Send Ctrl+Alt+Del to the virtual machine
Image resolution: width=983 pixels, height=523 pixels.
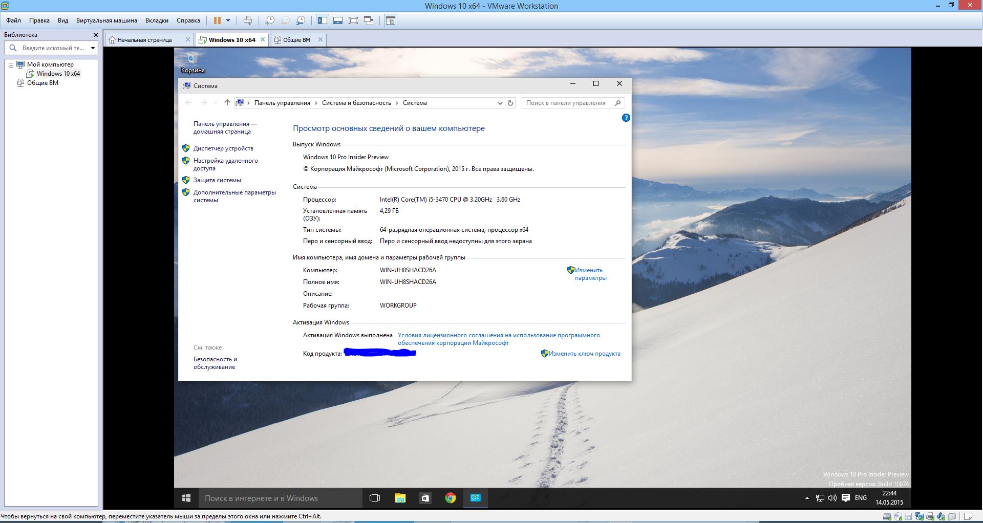point(248,20)
